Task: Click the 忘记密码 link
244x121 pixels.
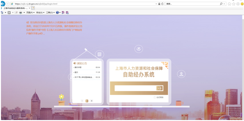Action: click(160, 98)
